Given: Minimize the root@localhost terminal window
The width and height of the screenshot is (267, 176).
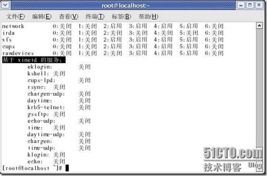Looking at the screenshot, I should point(241,5).
